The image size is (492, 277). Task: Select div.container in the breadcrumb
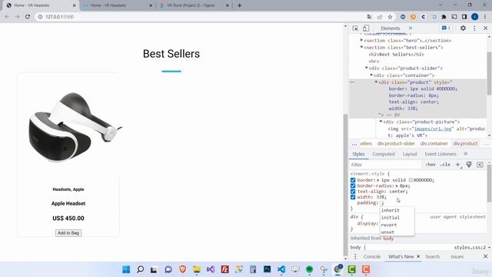tap(434, 144)
